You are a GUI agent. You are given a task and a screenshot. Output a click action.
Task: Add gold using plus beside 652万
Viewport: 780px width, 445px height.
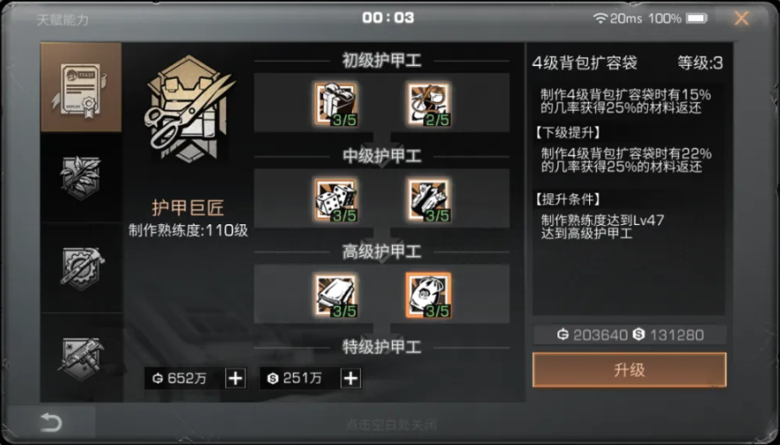click(235, 378)
